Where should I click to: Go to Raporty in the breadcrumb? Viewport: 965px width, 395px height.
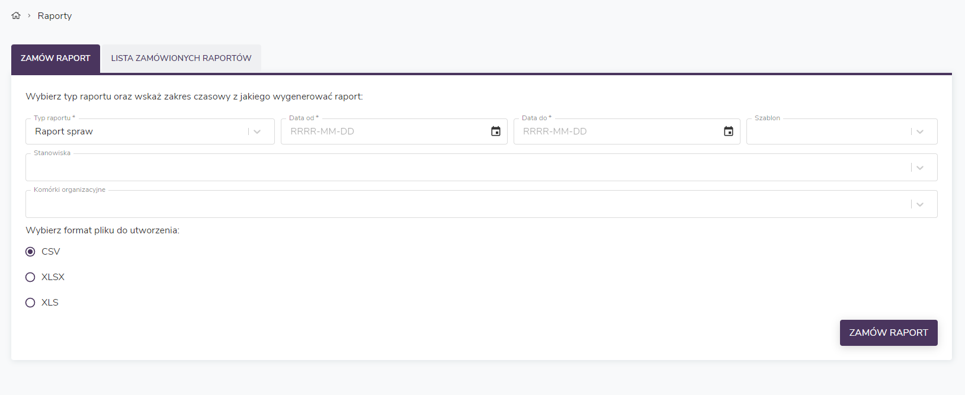(54, 16)
